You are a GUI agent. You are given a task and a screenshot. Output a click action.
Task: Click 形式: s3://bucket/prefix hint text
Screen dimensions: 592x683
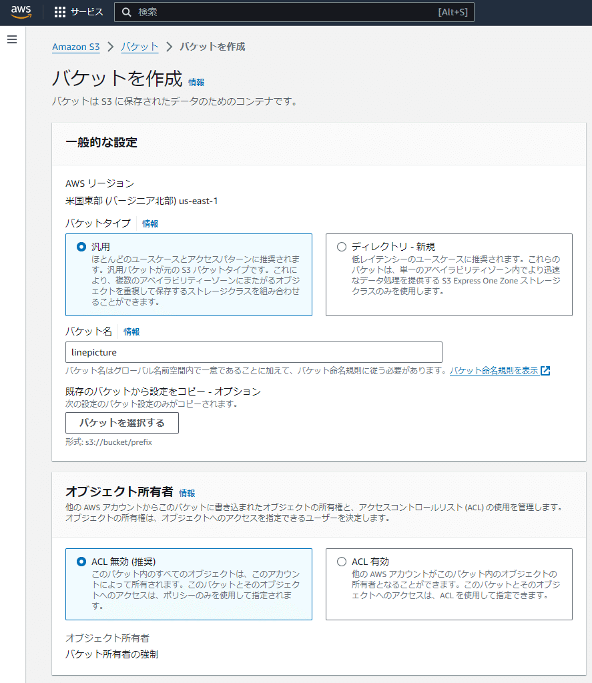tap(109, 442)
